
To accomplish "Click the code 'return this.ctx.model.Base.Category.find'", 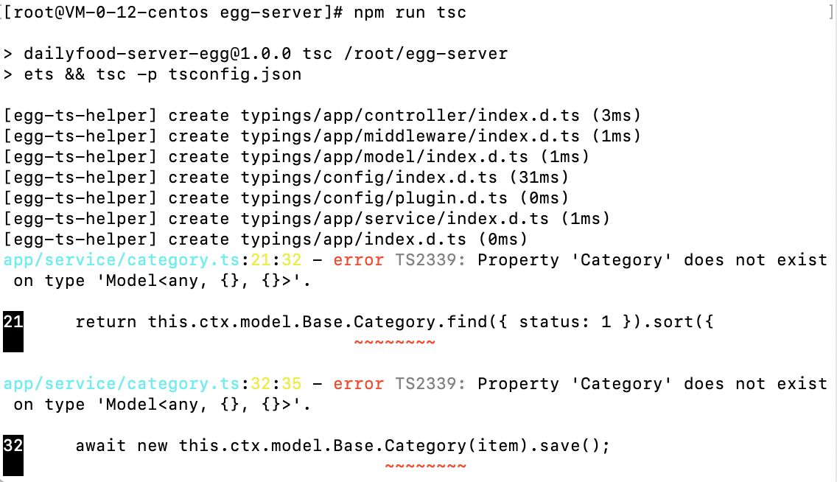I will [x=281, y=322].
